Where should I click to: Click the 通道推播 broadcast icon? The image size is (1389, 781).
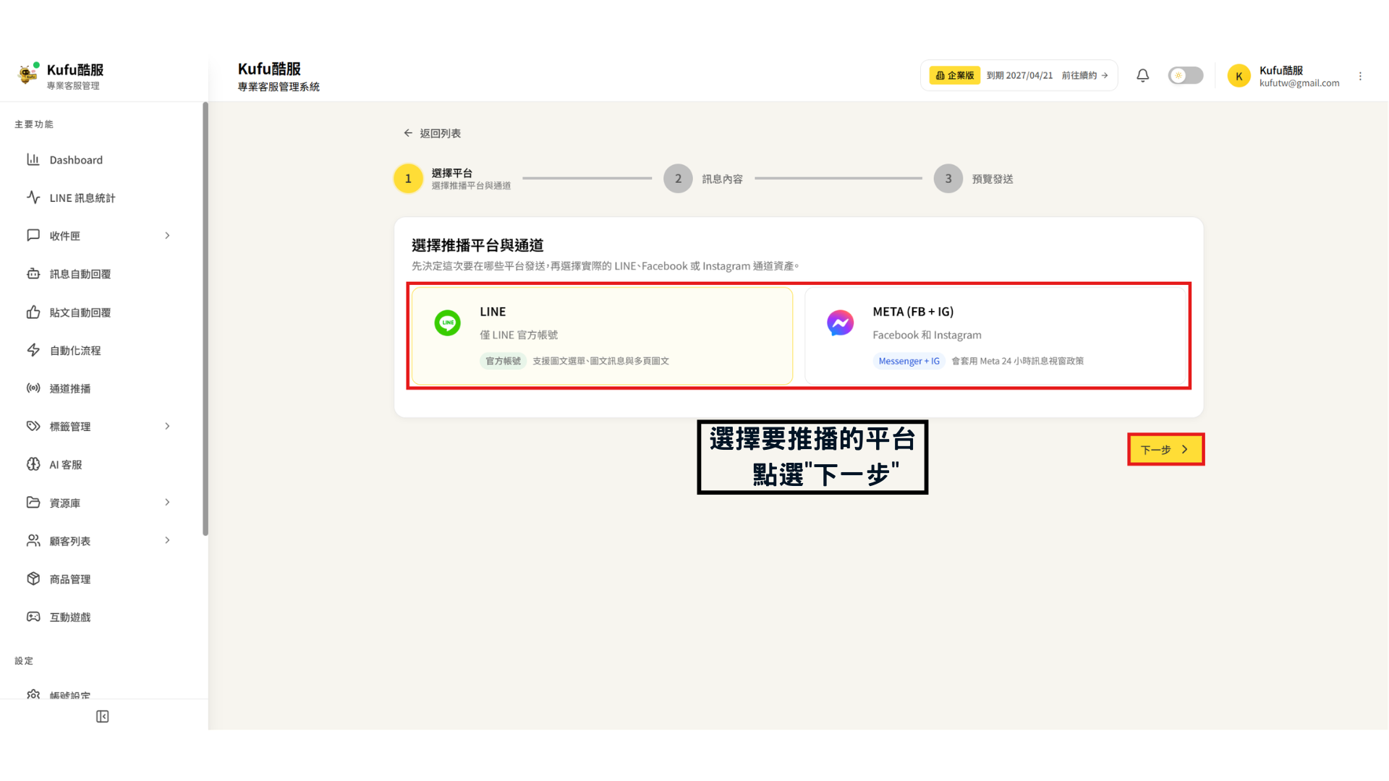[x=33, y=388]
